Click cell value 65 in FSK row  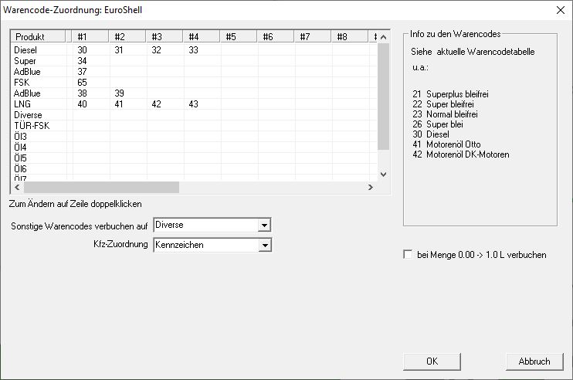pyautogui.click(x=82, y=82)
